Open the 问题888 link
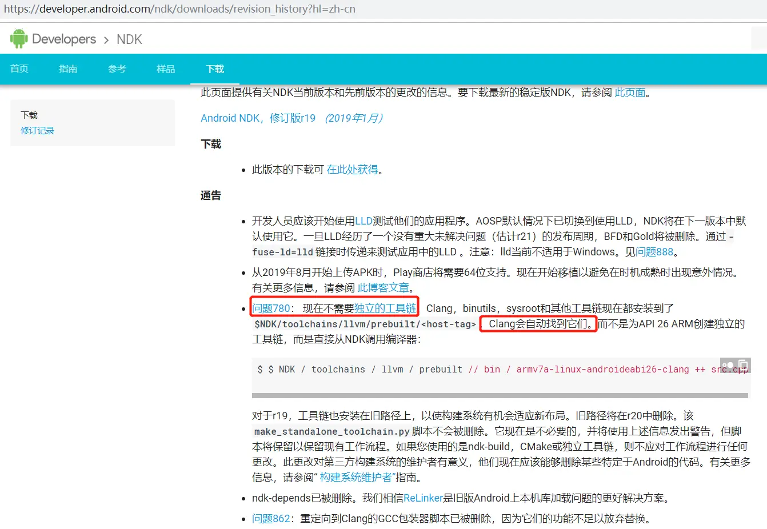This screenshot has width=767, height=529. [x=654, y=252]
